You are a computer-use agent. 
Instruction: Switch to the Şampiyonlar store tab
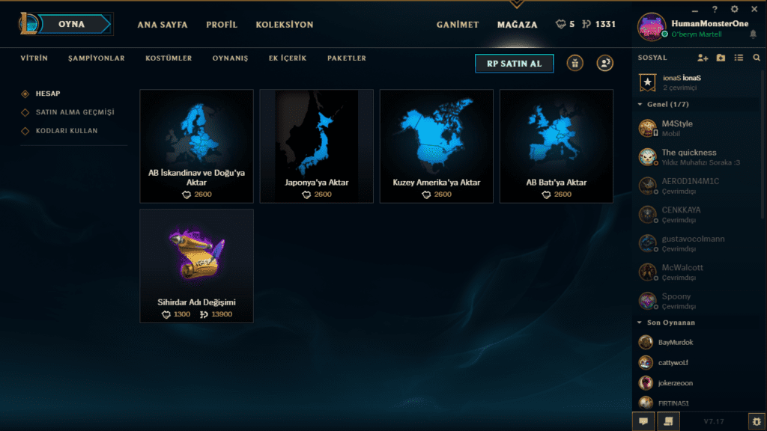point(97,58)
